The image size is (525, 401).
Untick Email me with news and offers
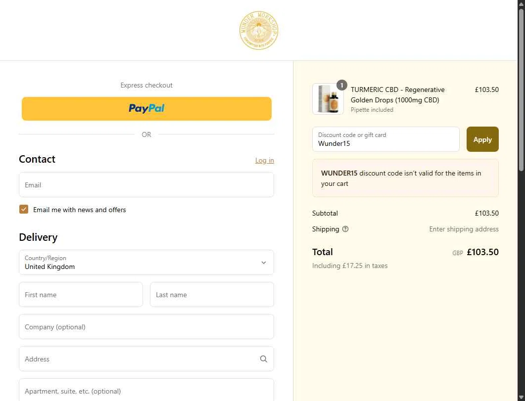pos(24,209)
